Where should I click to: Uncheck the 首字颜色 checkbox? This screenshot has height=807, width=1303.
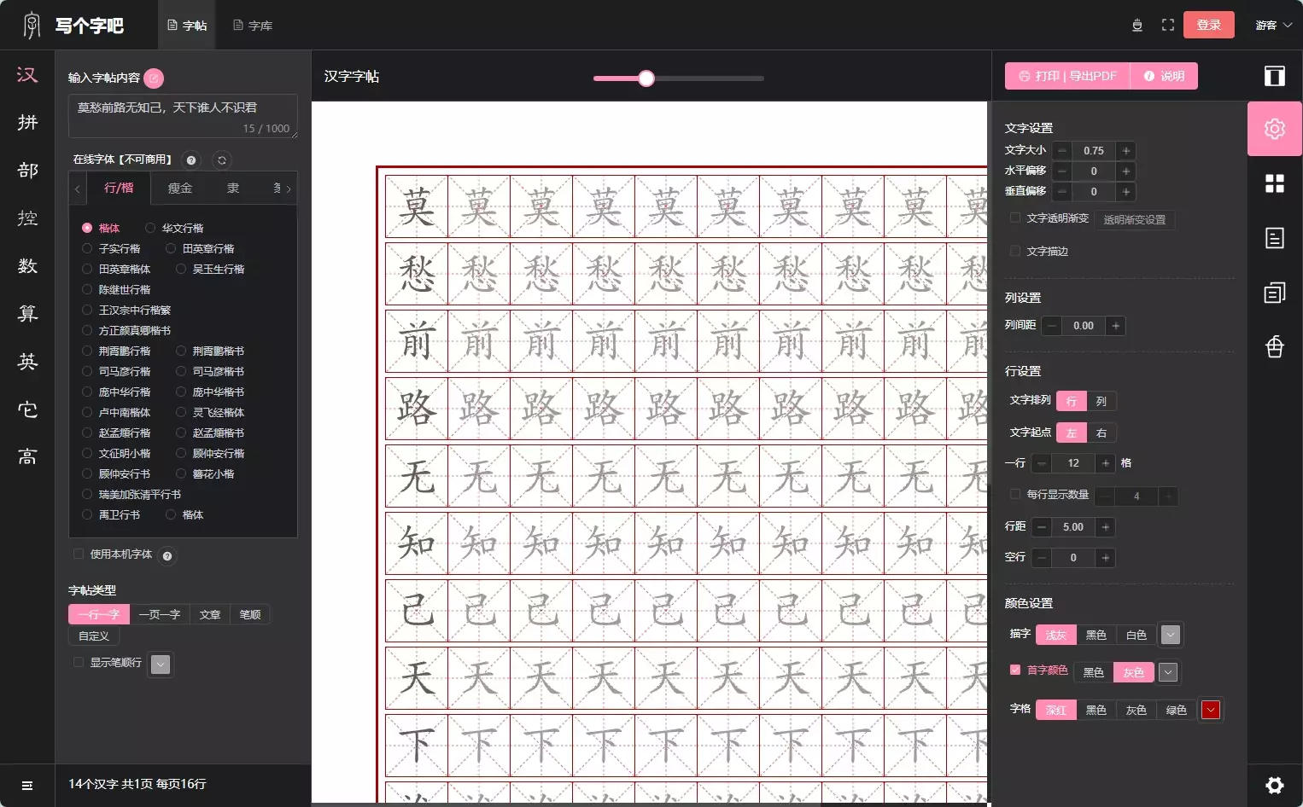pyautogui.click(x=1015, y=670)
